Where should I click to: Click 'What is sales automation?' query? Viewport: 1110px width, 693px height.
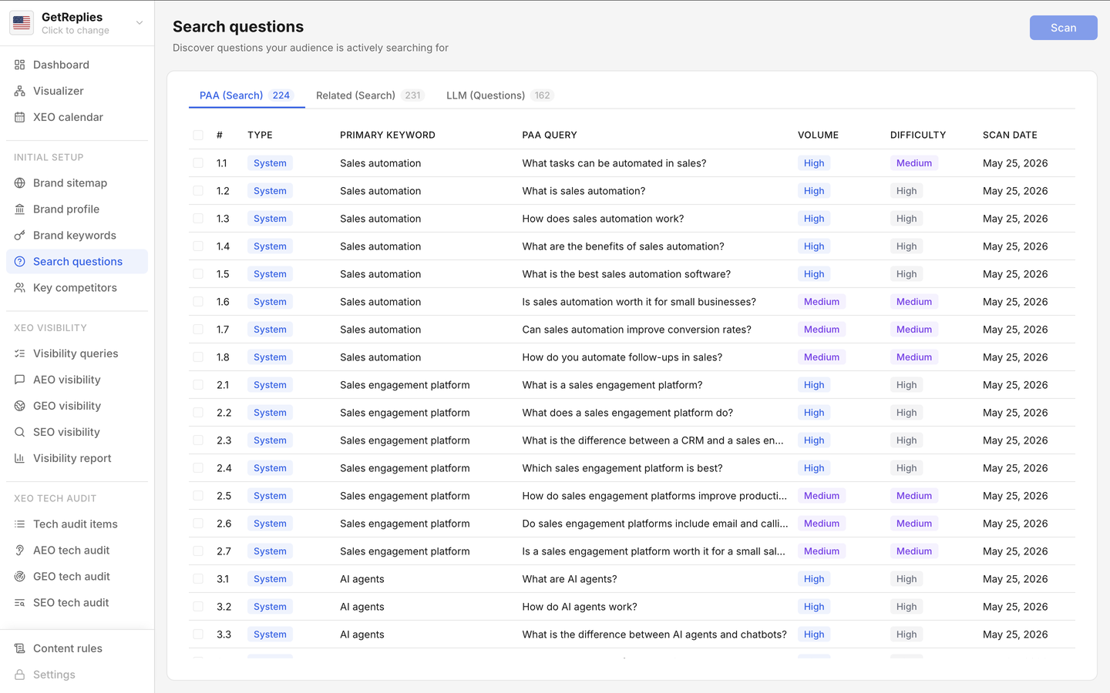pyautogui.click(x=584, y=191)
